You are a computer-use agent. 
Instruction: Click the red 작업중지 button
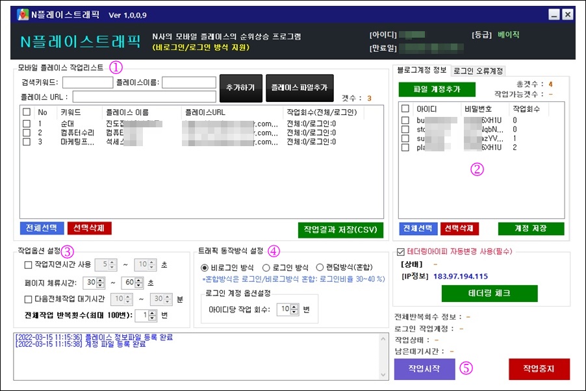[539, 369]
